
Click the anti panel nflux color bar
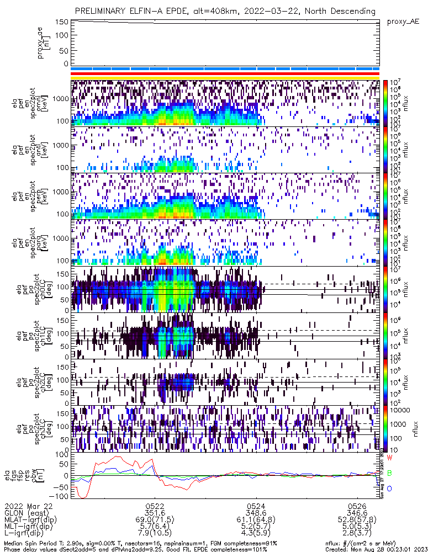tap(385, 150)
